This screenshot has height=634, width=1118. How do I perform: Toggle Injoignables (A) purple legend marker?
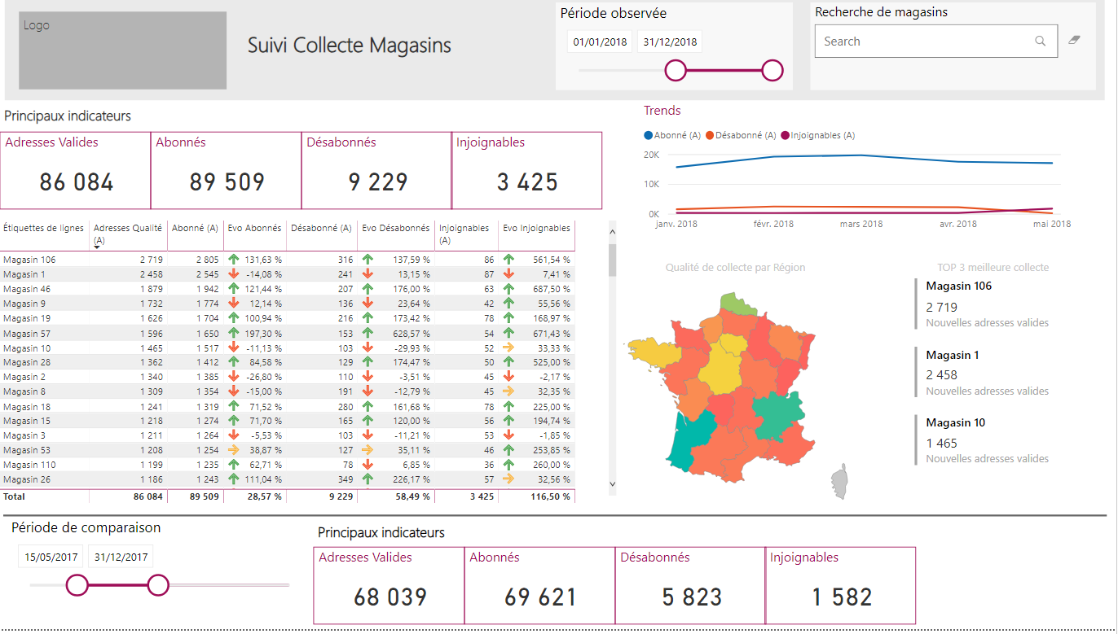(x=786, y=135)
